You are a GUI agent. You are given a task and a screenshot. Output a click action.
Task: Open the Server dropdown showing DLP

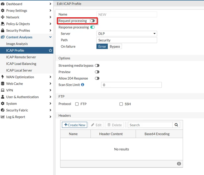[127, 34]
